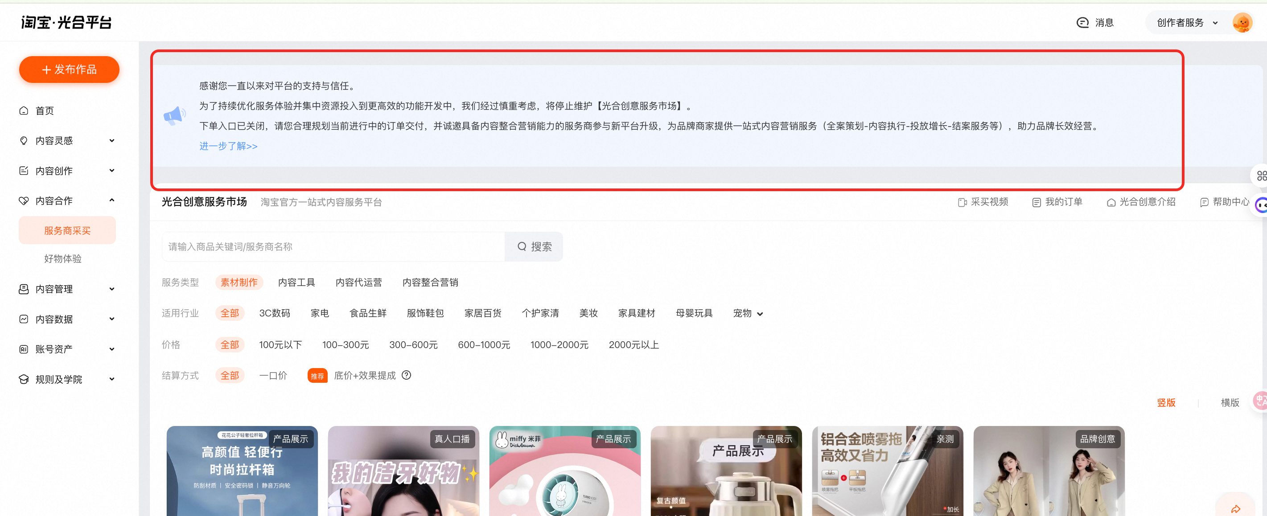Click the 光合创意介绍 home icon
This screenshot has width=1267, height=516.
pyautogui.click(x=1111, y=202)
